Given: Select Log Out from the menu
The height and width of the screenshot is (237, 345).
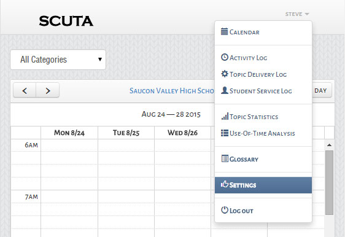Looking at the screenshot, I should click(263, 211).
